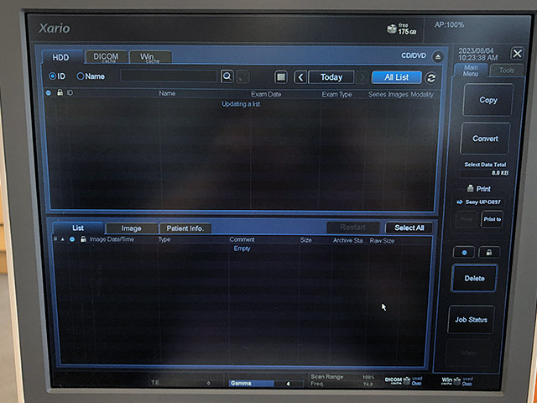Image resolution: width=537 pixels, height=403 pixels.
Task: Switch to the List tab
Action: click(x=78, y=228)
